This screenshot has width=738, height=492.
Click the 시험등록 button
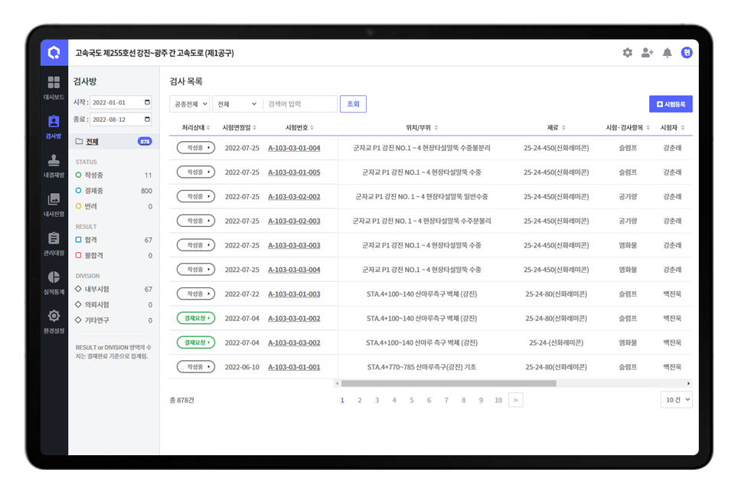pyautogui.click(x=670, y=103)
